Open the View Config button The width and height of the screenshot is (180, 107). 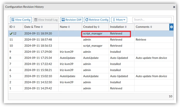coord(21,20)
